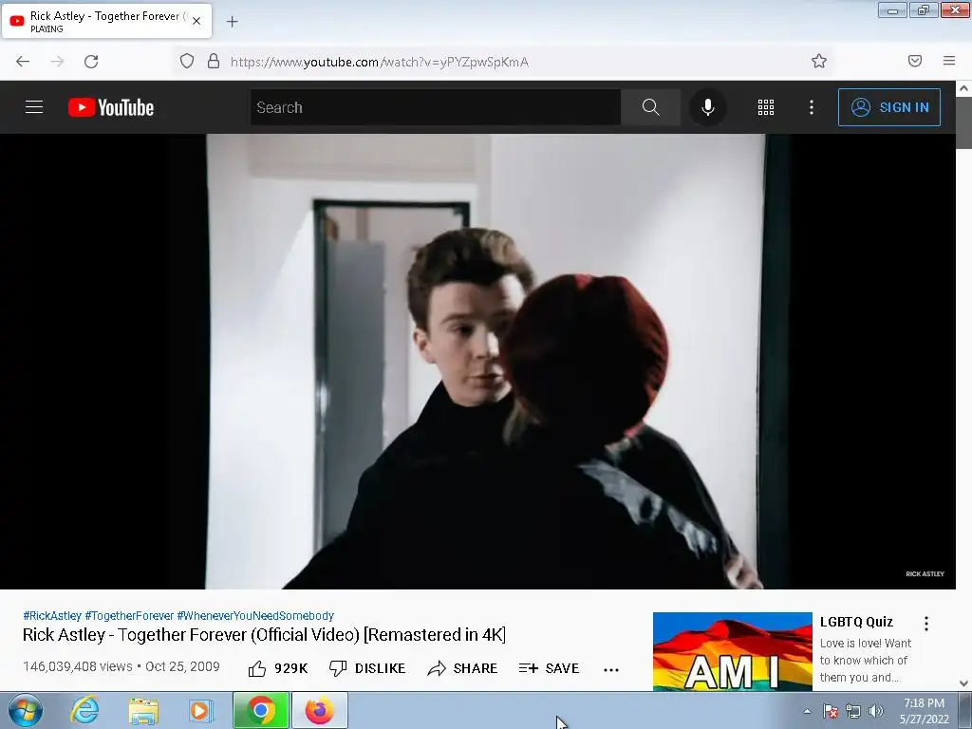Open more actions ellipsis under video
The height and width of the screenshot is (729, 972).
[x=611, y=669]
